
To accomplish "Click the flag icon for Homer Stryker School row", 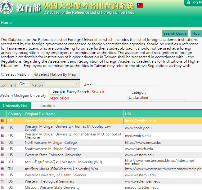I will pos(2,135).
